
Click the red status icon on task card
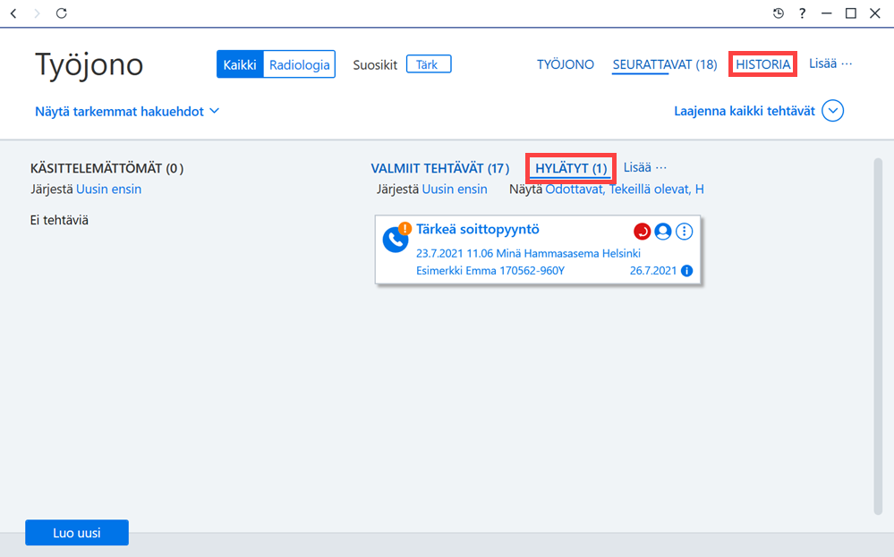point(642,232)
